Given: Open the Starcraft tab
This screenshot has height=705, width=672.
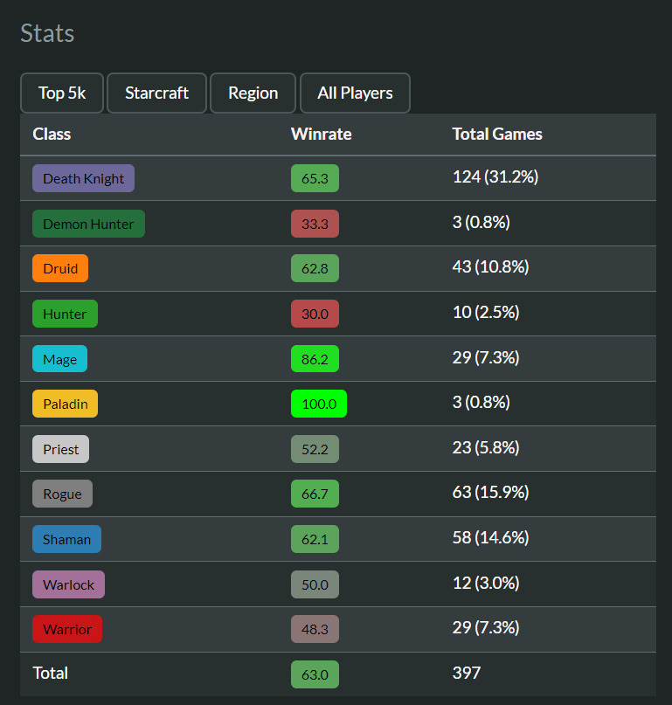Looking at the screenshot, I should pyautogui.click(x=156, y=93).
